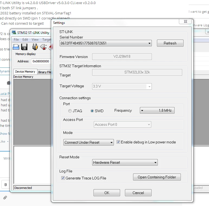Click the save floppy disk toolbar icon
Screen dimensions: 209x206
point(24,47)
